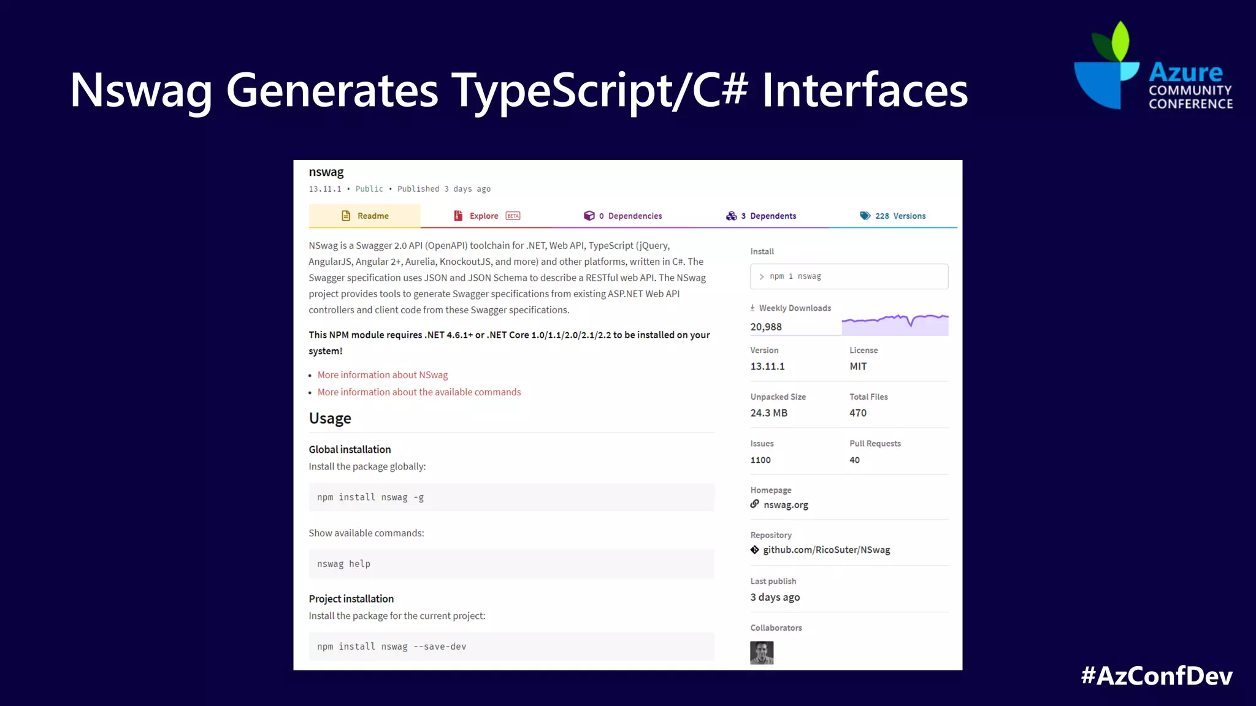Image resolution: width=1256 pixels, height=706 pixels.
Task: Open github.com/RicoSuter/NSwag repository link
Action: tap(826, 550)
